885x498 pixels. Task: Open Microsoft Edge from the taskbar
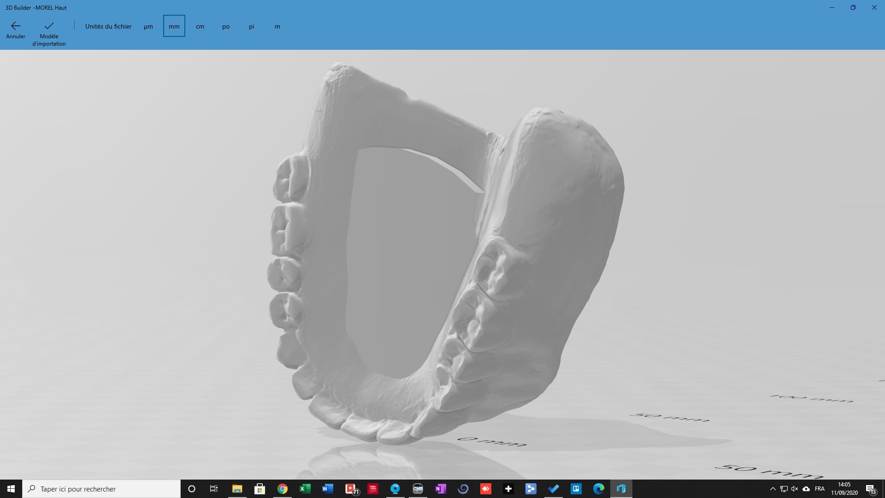tap(598, 489)
